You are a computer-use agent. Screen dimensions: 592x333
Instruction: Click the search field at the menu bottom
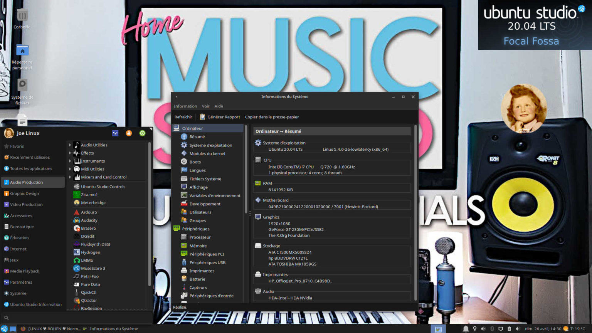coord(77,318)
